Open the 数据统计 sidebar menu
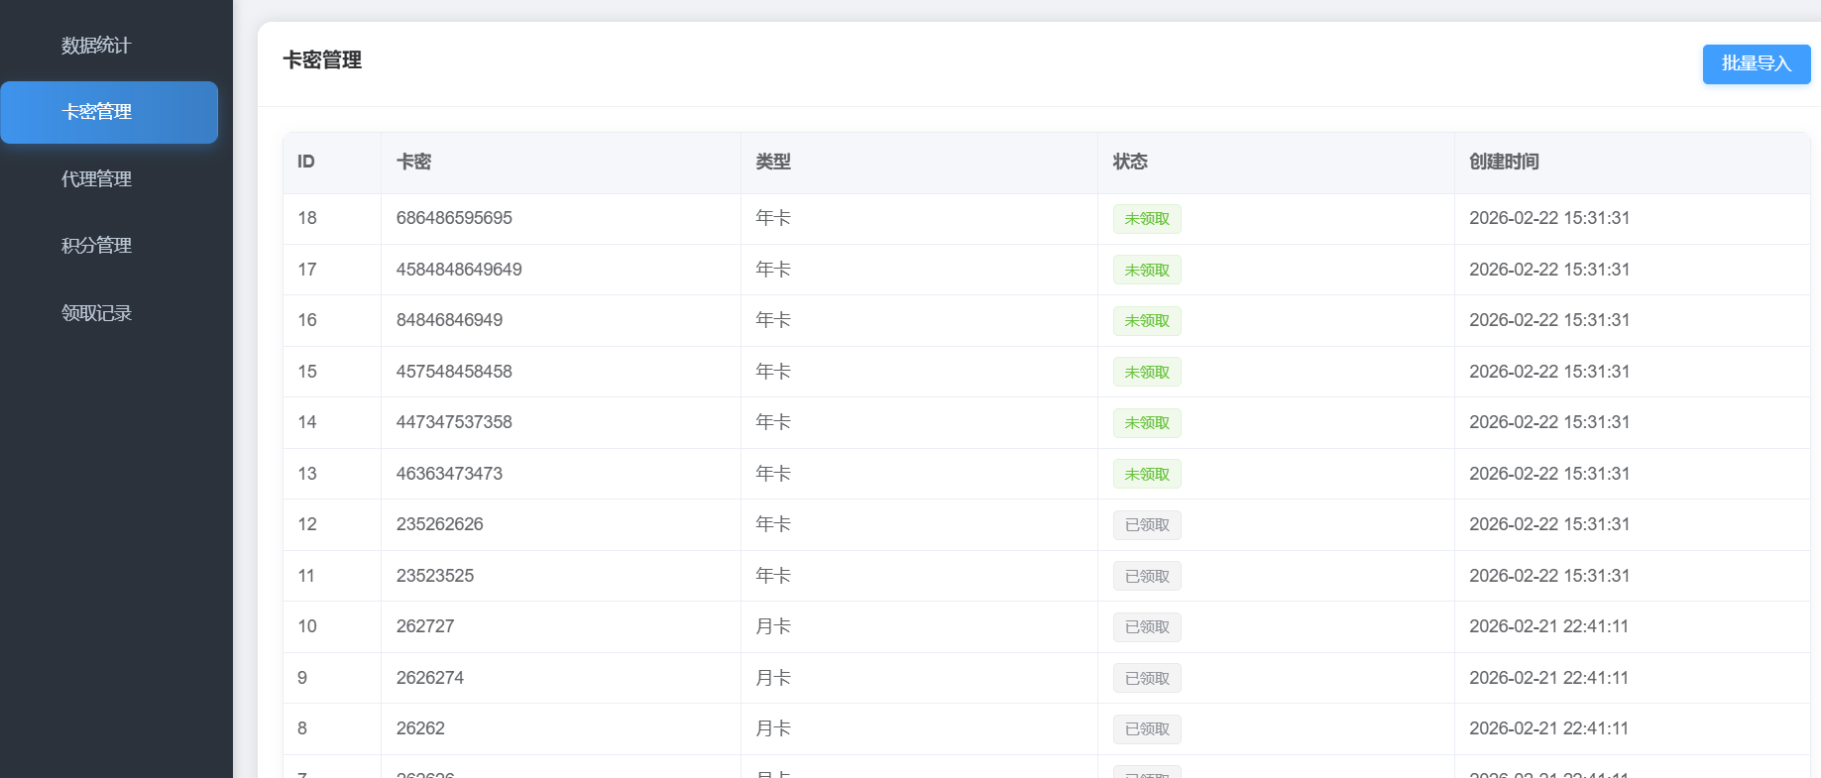The width and height of the screenshot is (1821, 778). click(x=96, y=46)
